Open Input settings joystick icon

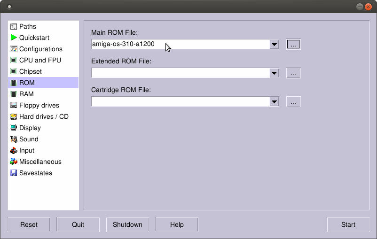coord(14,150)
